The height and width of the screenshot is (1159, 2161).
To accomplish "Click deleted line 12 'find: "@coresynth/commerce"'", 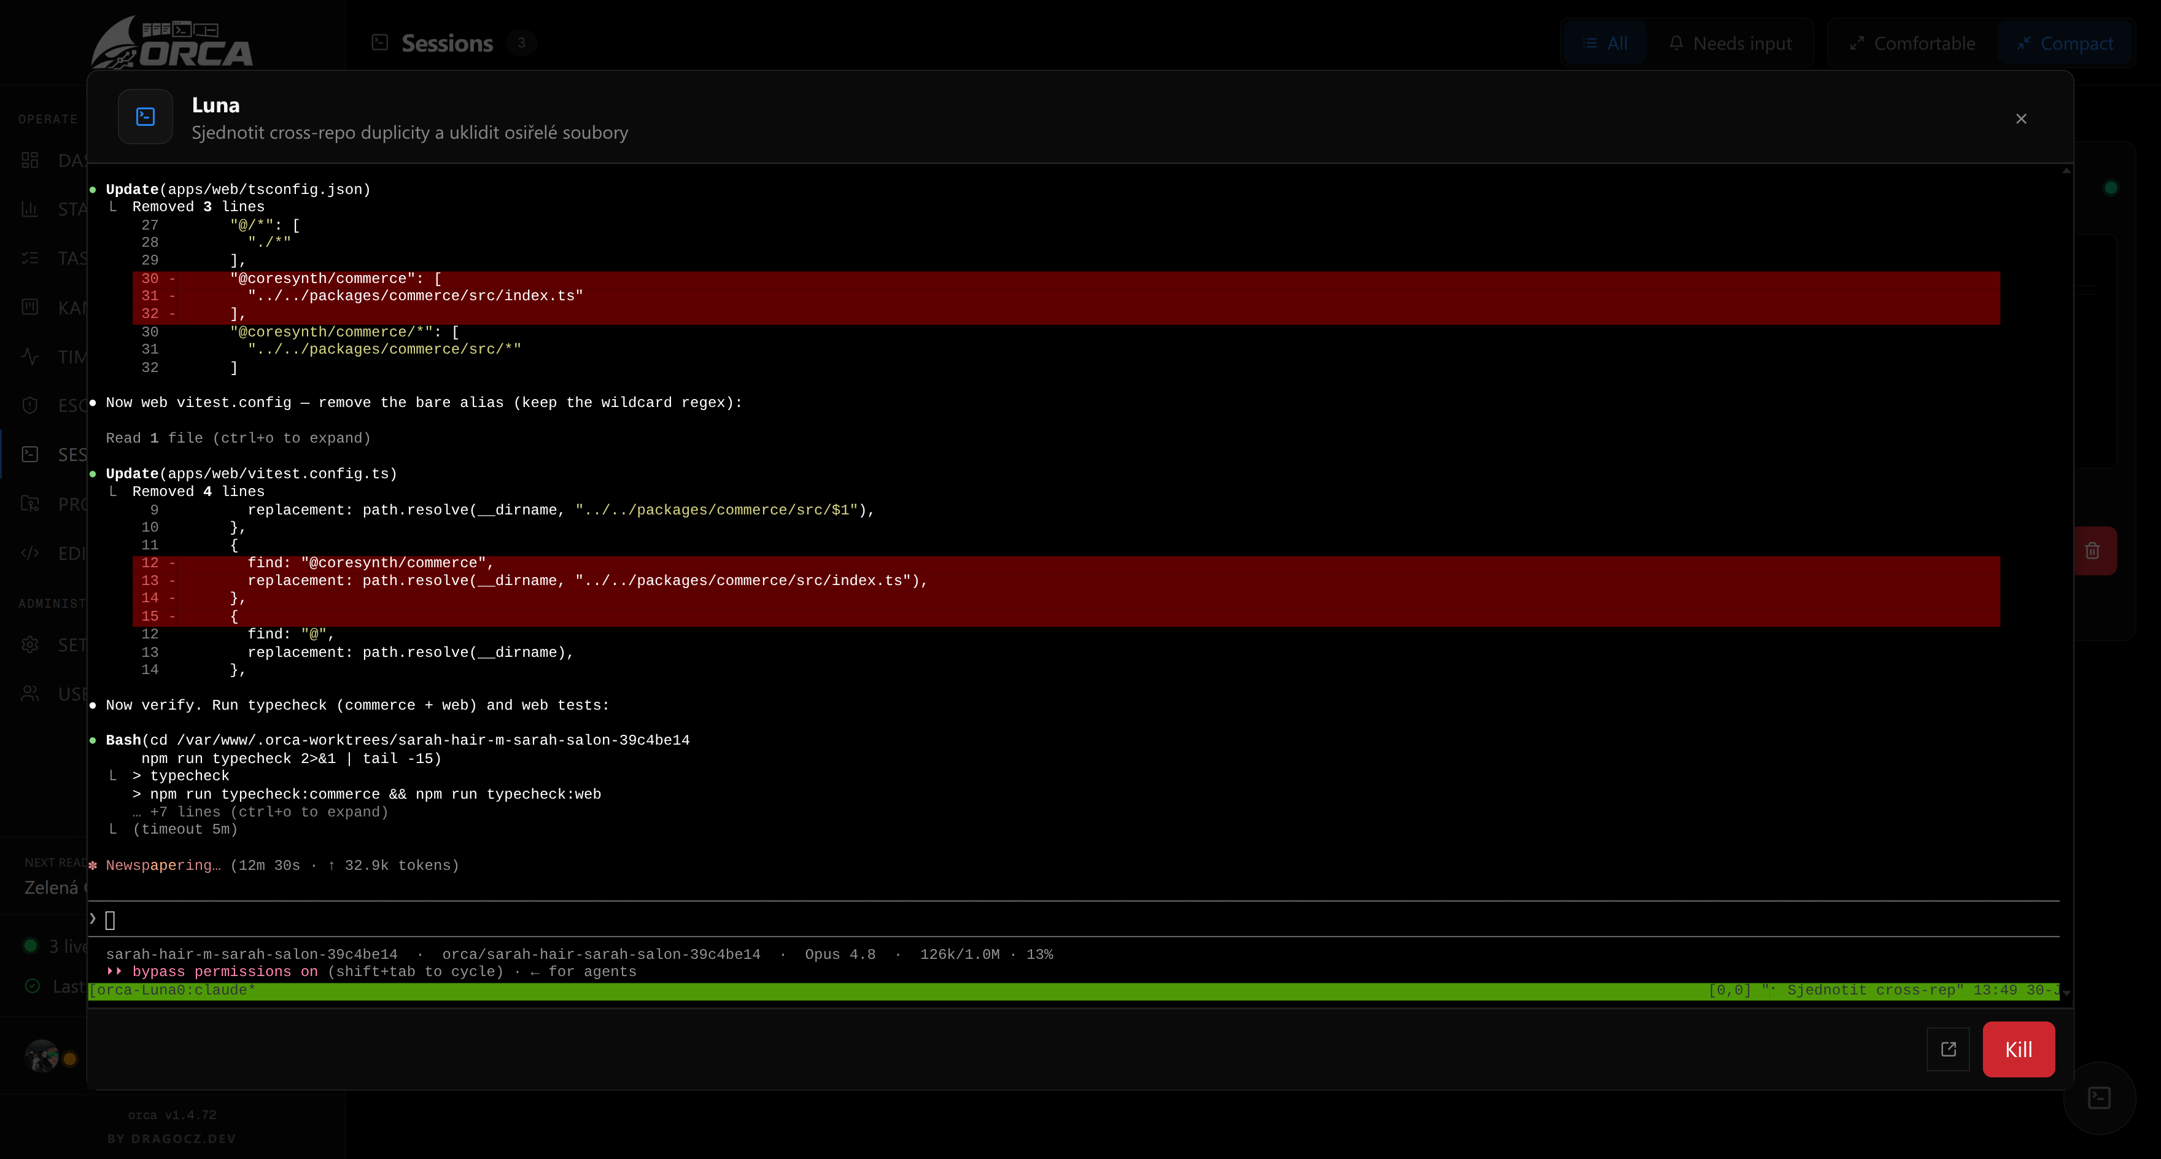I will (1065, 563).
